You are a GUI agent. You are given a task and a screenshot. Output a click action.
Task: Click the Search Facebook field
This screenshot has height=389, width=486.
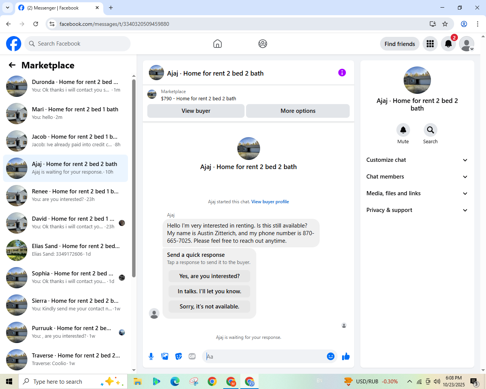[77, 44]
